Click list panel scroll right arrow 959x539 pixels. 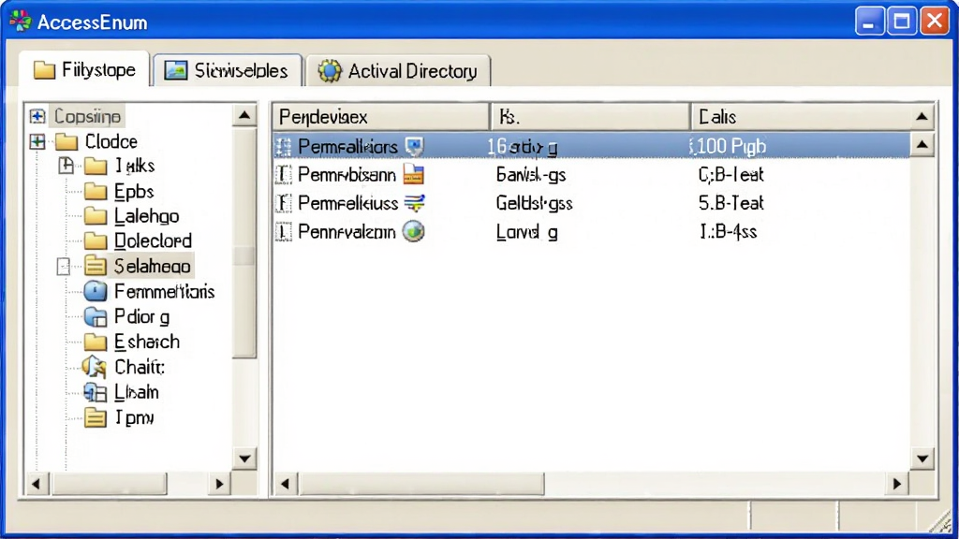tap(897, 484)
